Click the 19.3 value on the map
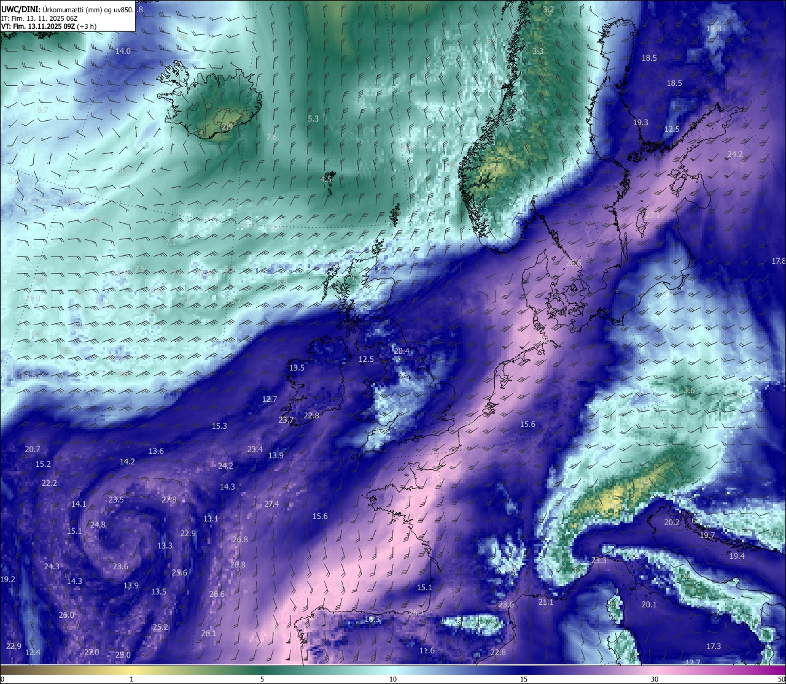 [640, 123]
